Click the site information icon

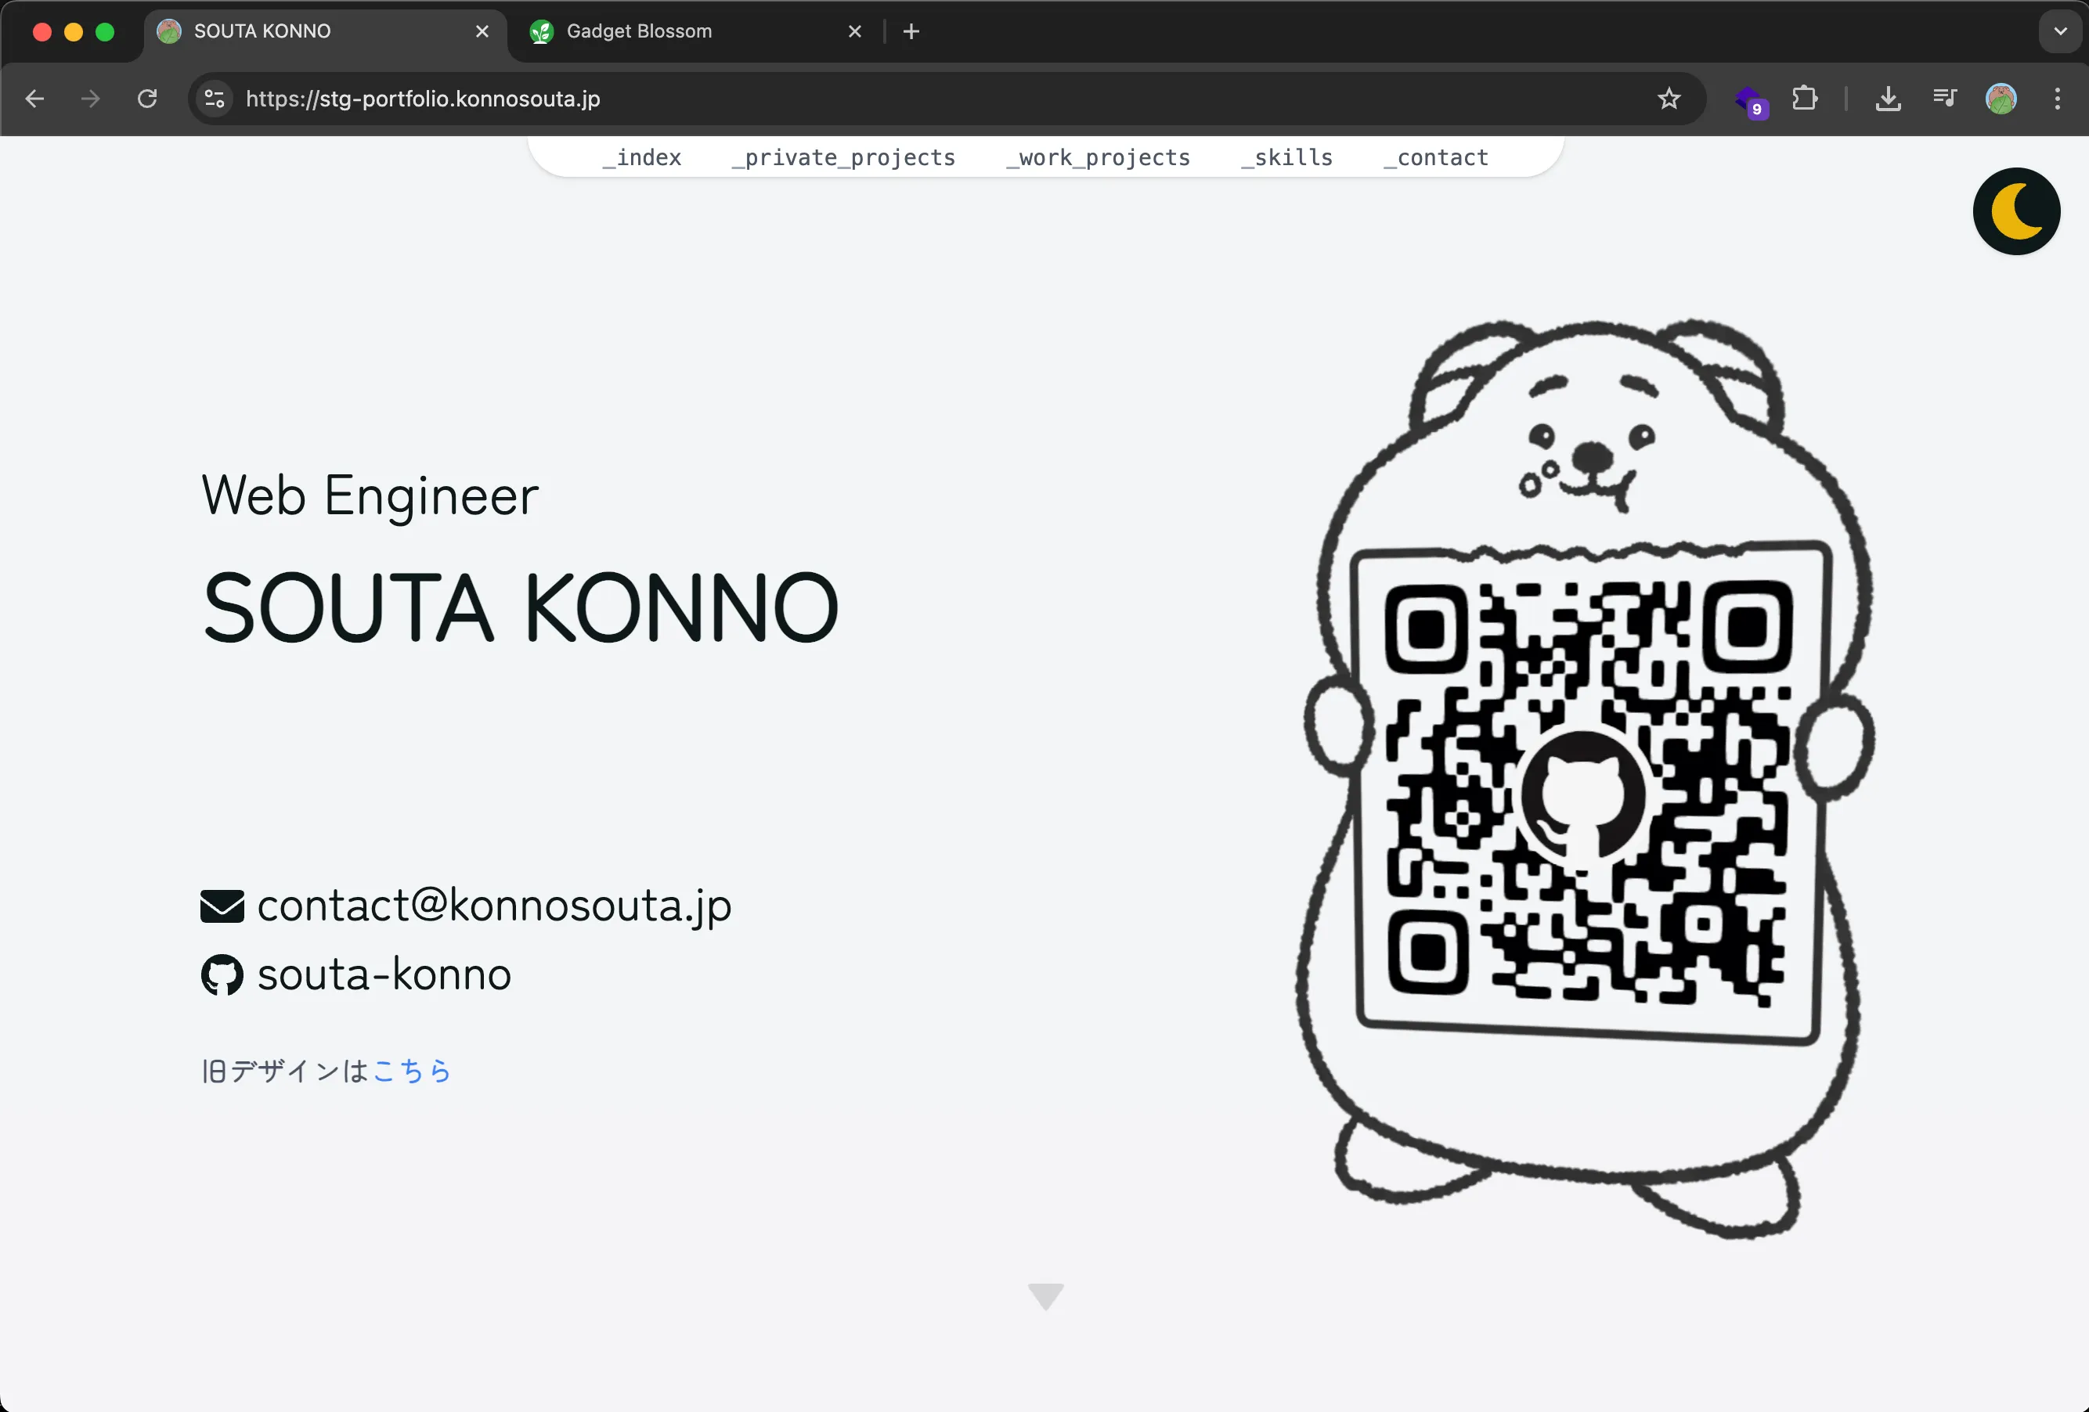pyautogui.click(x=214, y=99)
